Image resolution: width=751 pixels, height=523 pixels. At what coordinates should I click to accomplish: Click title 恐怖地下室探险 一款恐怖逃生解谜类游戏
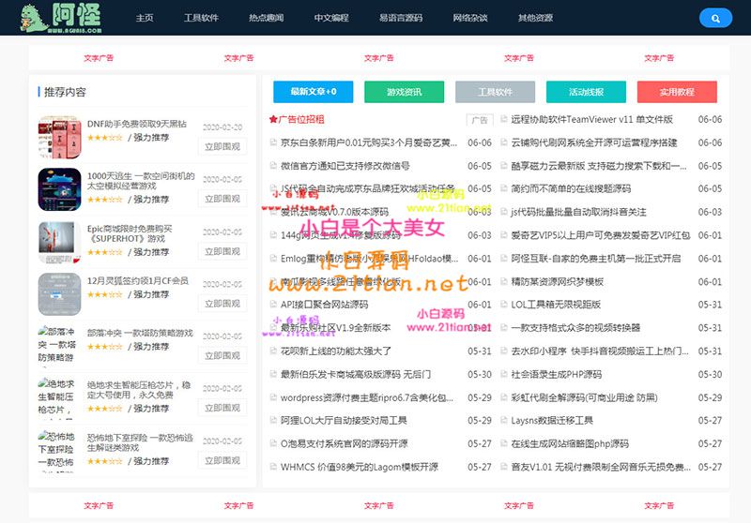[x=140, y=442]
